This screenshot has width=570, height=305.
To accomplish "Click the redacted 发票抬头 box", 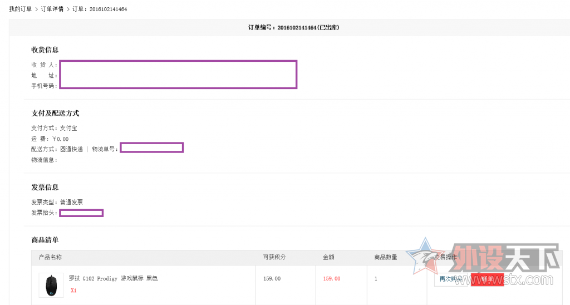I will [81, 213].
